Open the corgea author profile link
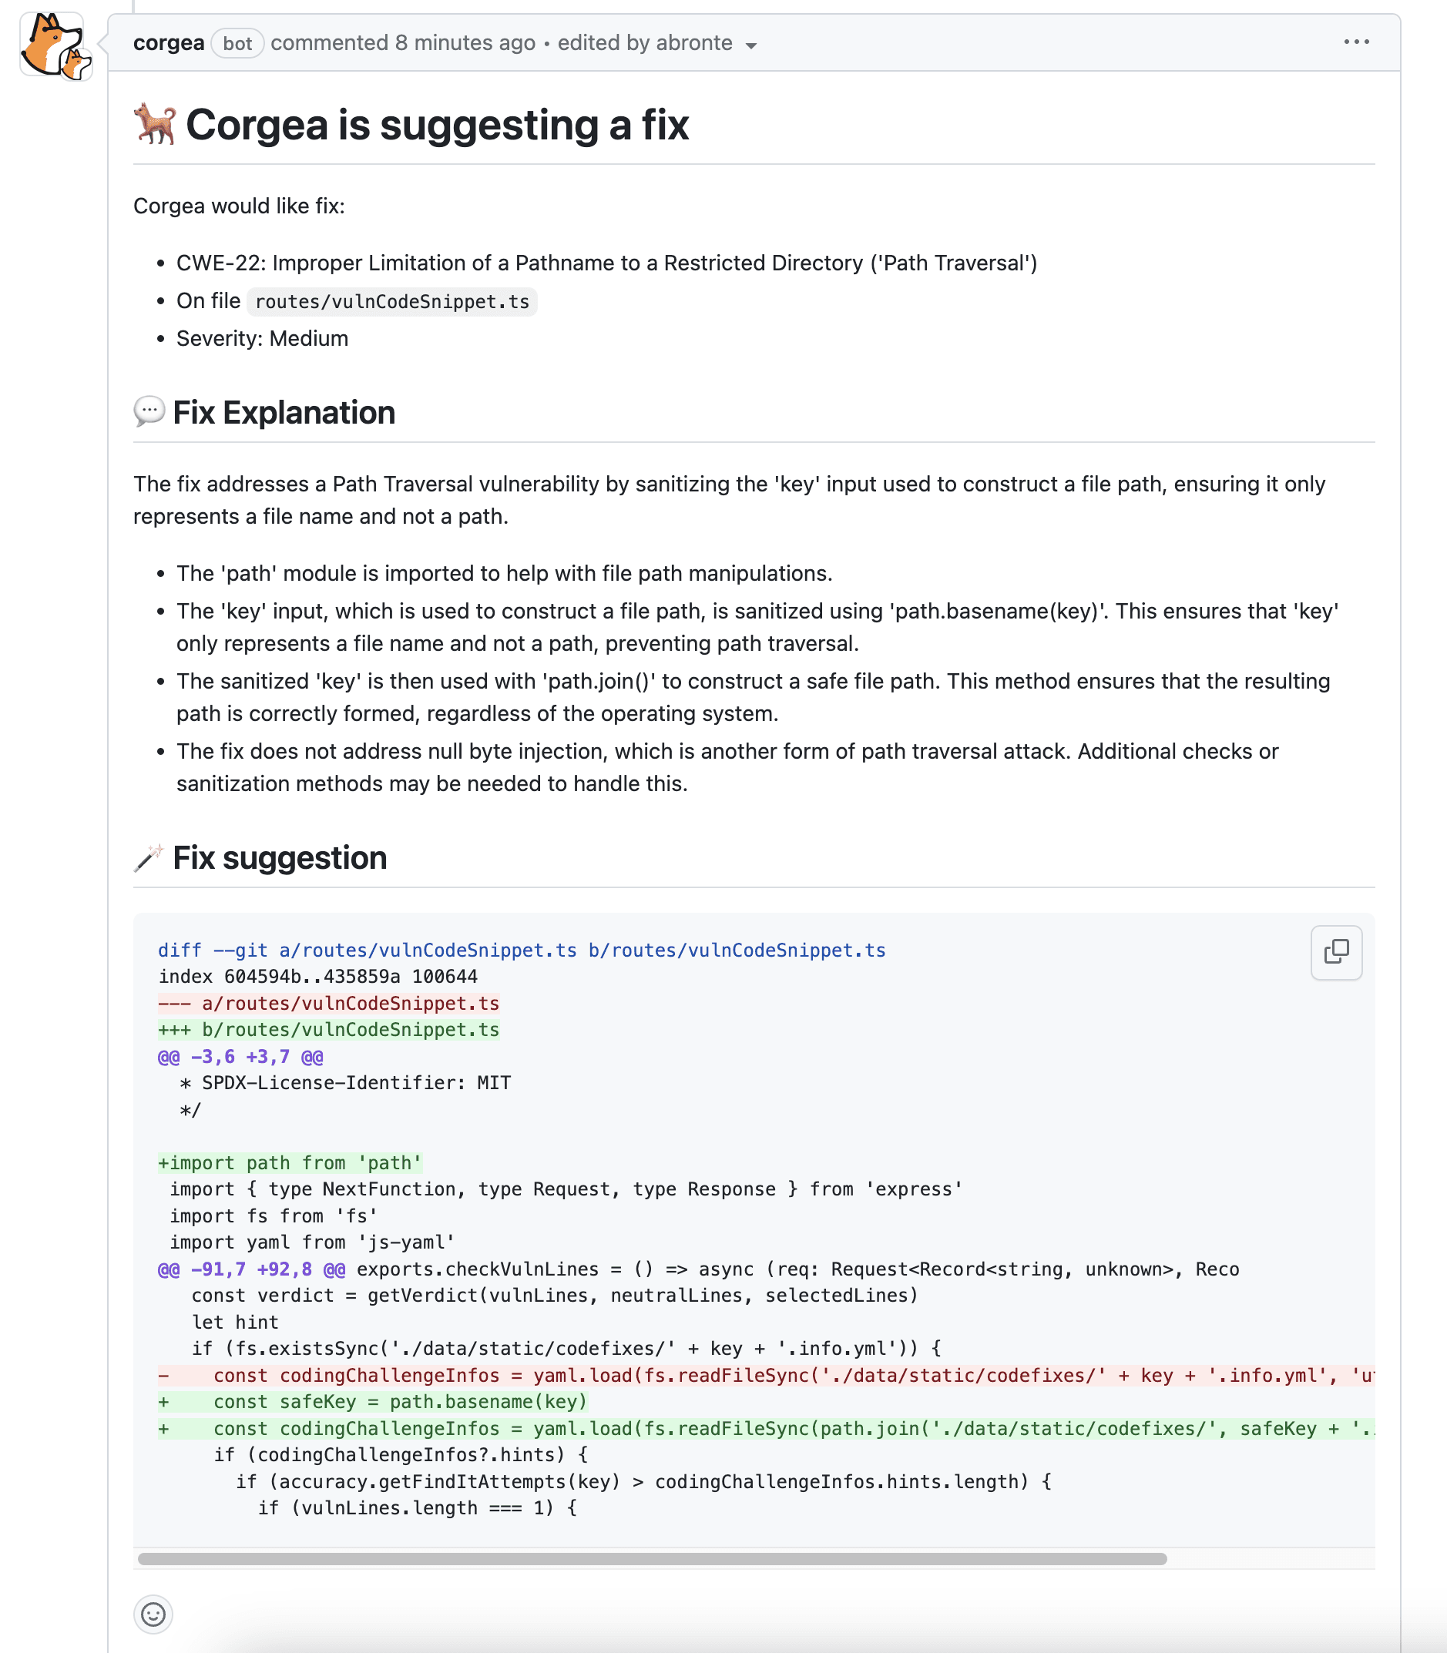Screen dimensions: 1447x1653 point(169,43)
